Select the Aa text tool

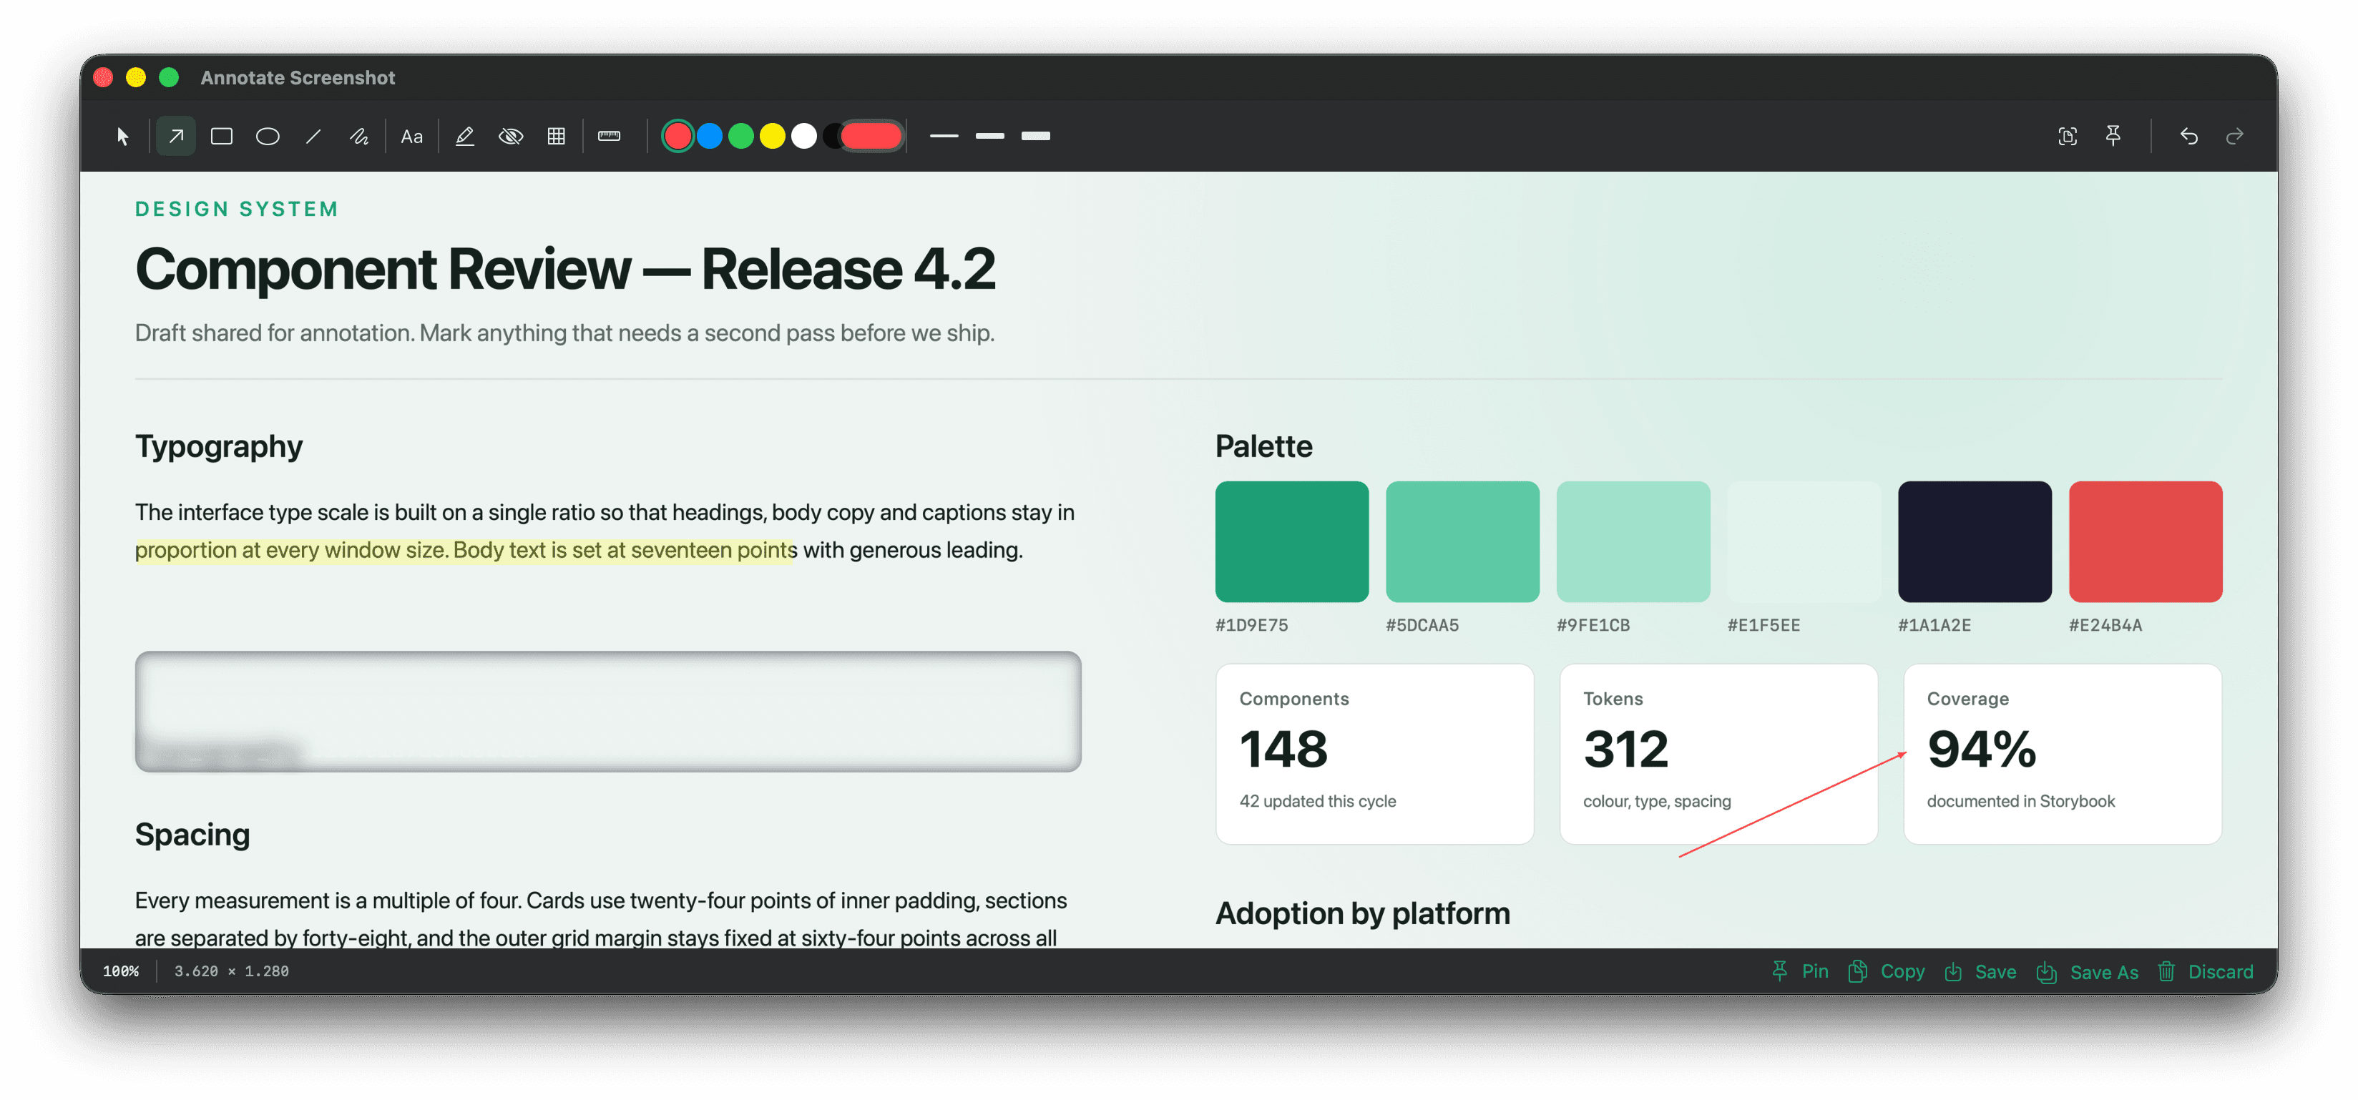(412, 137)
